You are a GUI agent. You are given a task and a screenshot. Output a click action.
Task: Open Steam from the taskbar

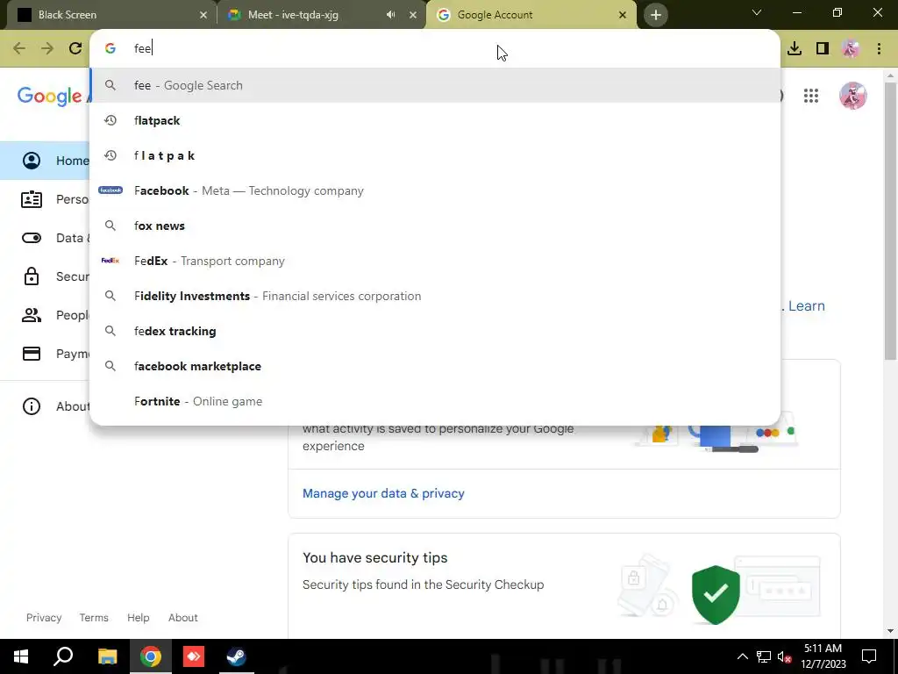236,656
